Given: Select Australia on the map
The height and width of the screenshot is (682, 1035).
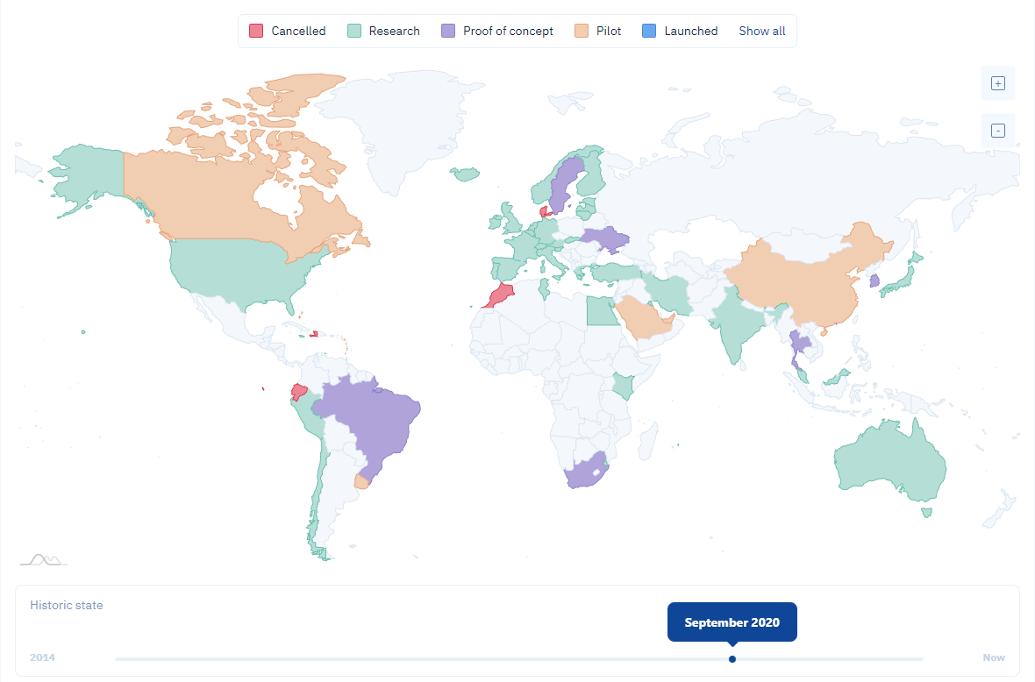Looking at the screenshot, I should coord(888,462).
